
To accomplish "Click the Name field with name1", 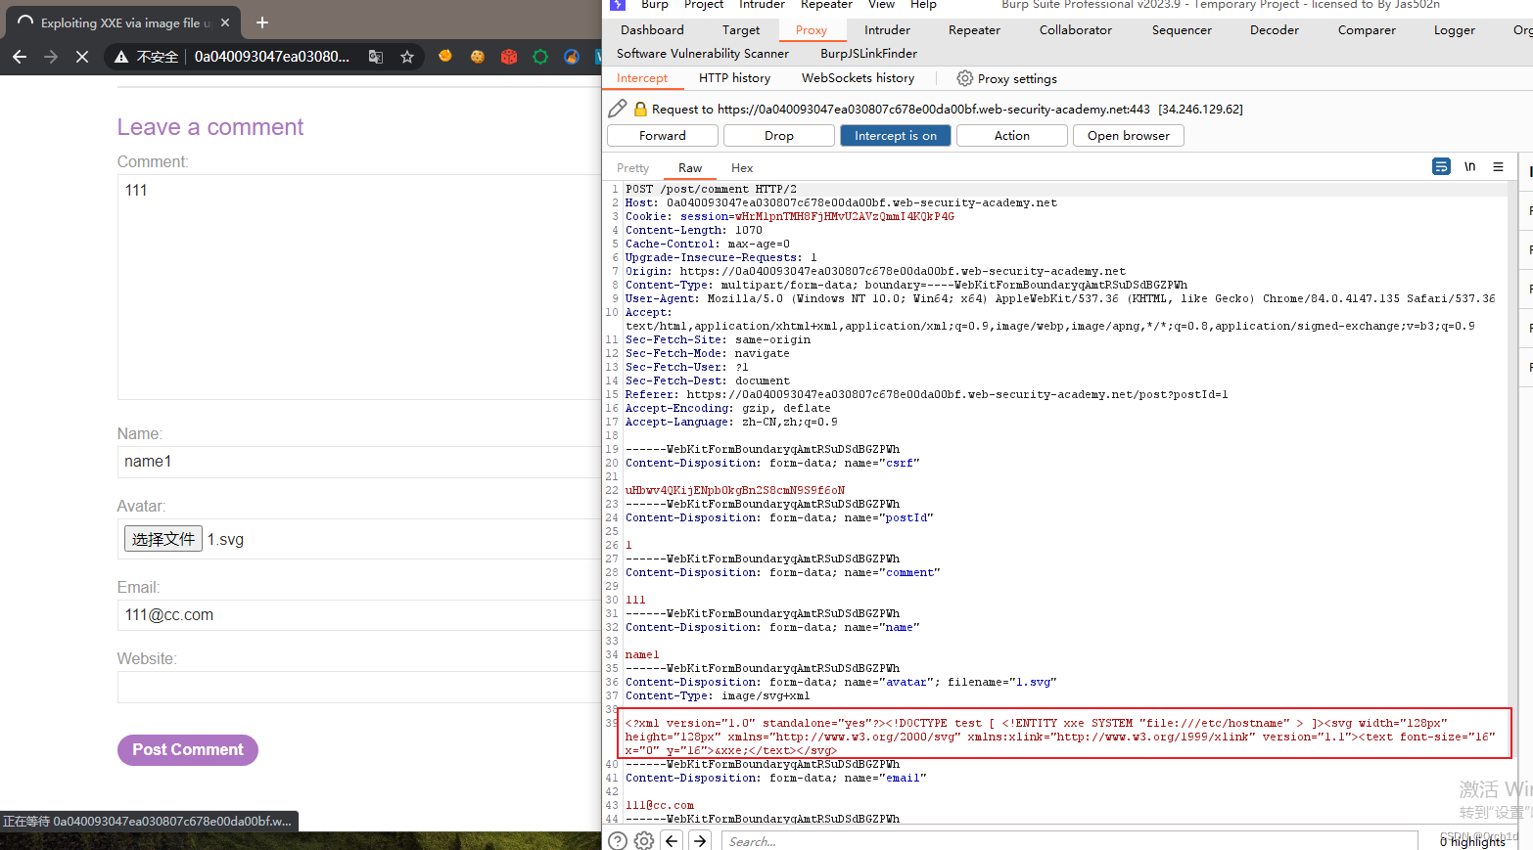I will click(x=359, y=462).
